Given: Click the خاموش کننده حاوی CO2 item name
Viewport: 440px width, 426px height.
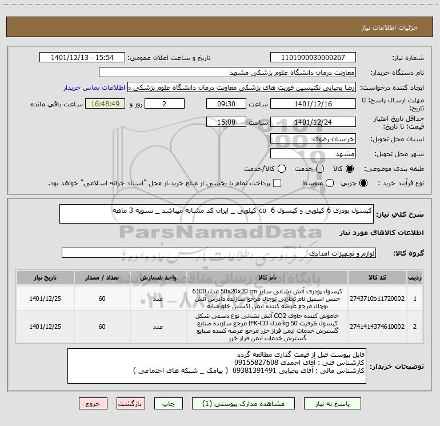Looking at the screenshot, I should (x=267, y=327).
